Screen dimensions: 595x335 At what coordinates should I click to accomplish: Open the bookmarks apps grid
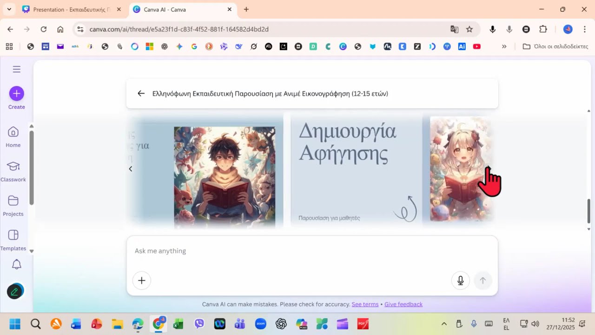(x=9, y=47)
